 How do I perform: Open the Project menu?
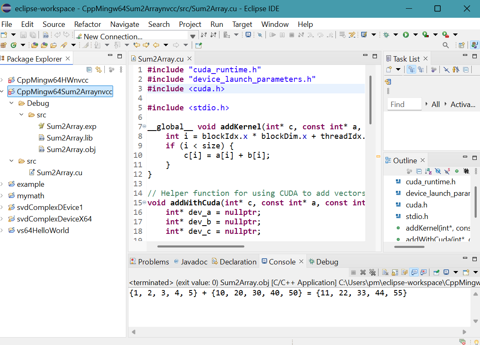pyautogui.click(x=190, y=24)
